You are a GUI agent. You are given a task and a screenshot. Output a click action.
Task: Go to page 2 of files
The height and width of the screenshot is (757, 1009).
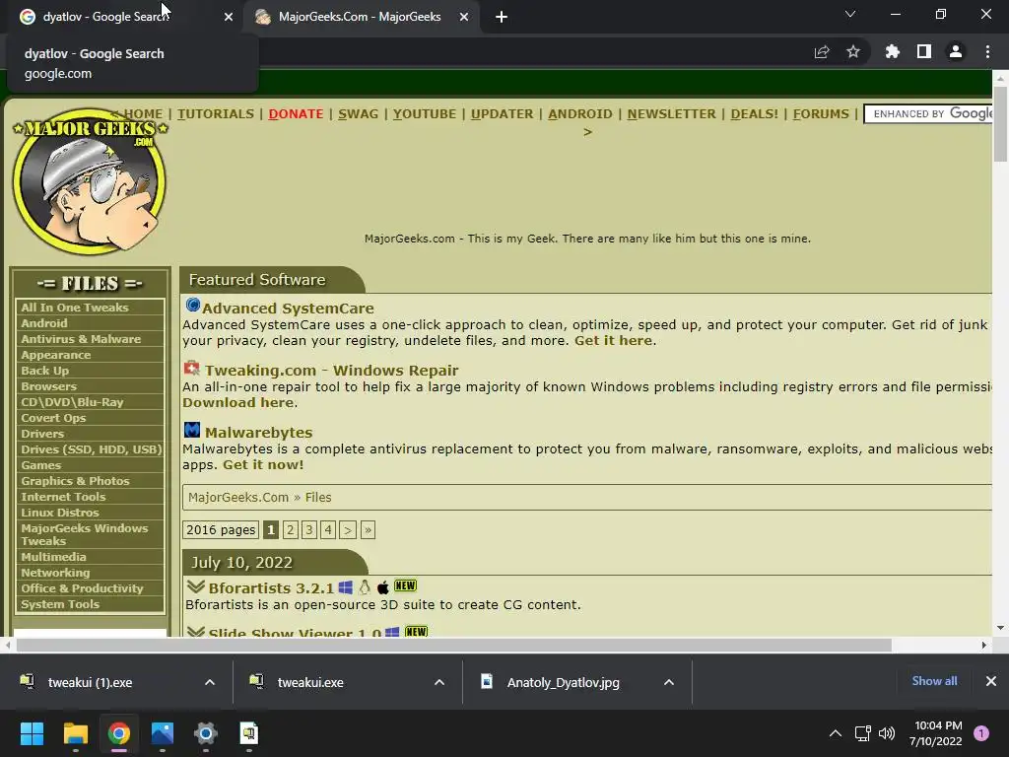[x=291, y=529]
